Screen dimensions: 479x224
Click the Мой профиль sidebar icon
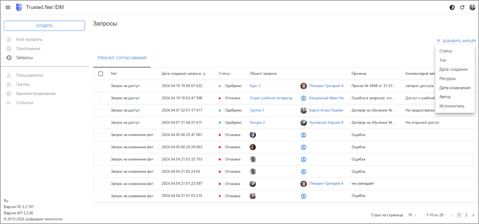[x=9, y=39]
